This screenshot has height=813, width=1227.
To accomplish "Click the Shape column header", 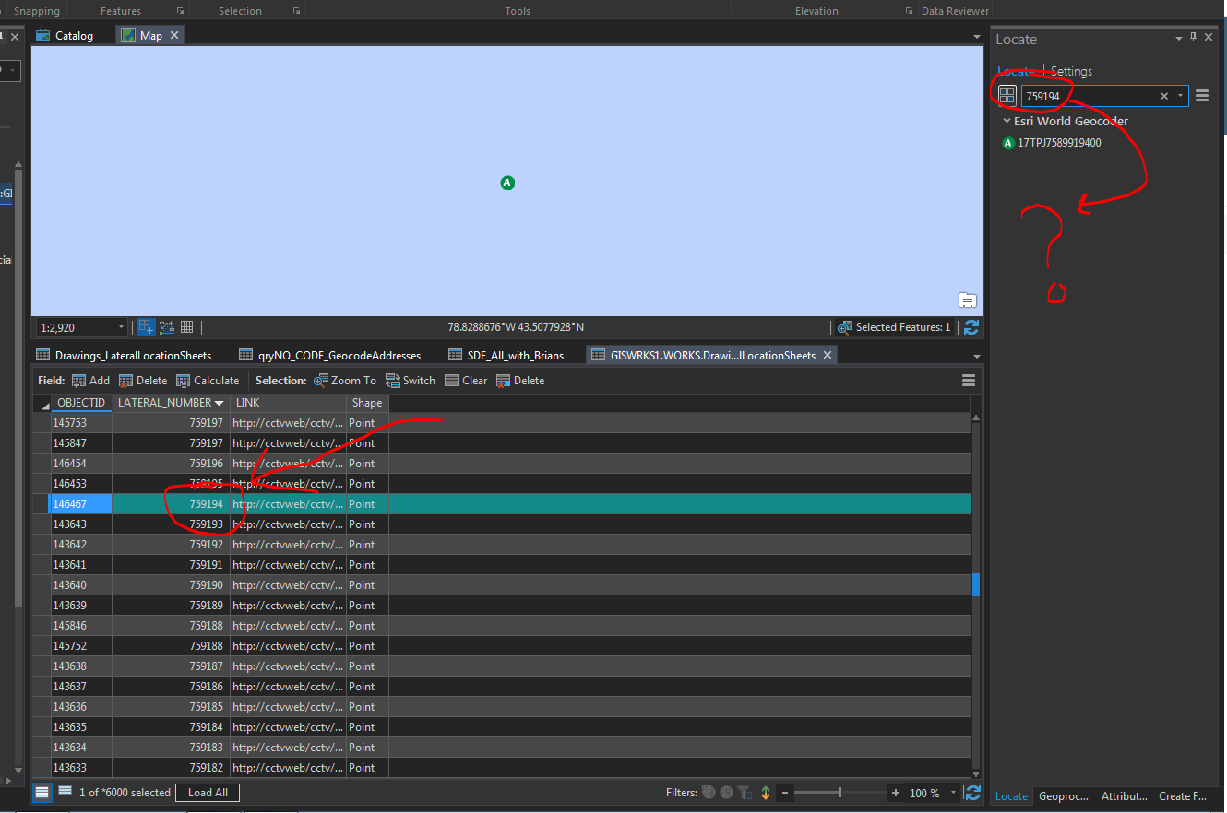I will (367, 403).
